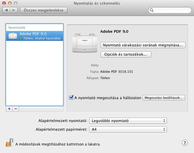Click the Állapot value Tétlen
The height and width of the screenshot is (153, 194).
105,78
